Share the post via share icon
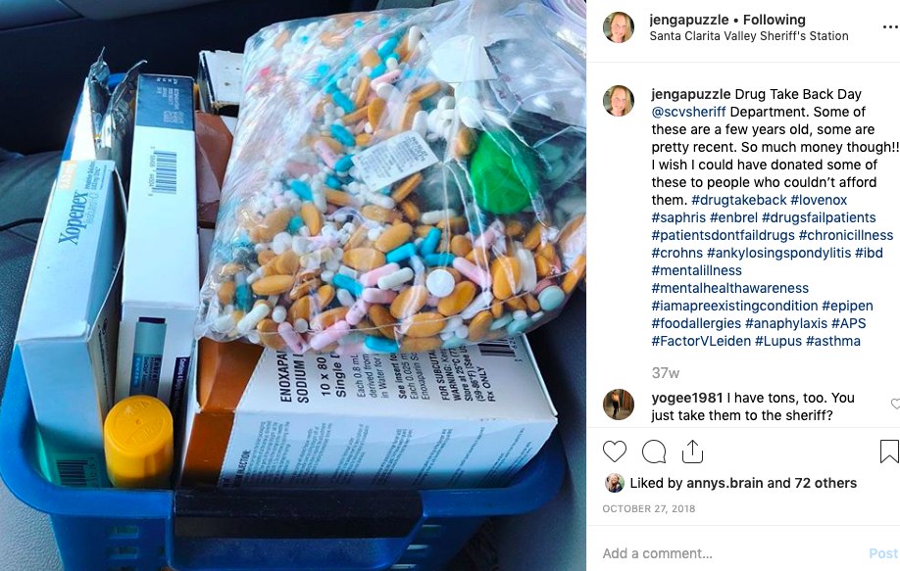 coord(692,452)
